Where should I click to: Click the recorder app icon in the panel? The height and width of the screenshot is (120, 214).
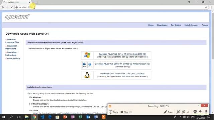click(110, 106)
